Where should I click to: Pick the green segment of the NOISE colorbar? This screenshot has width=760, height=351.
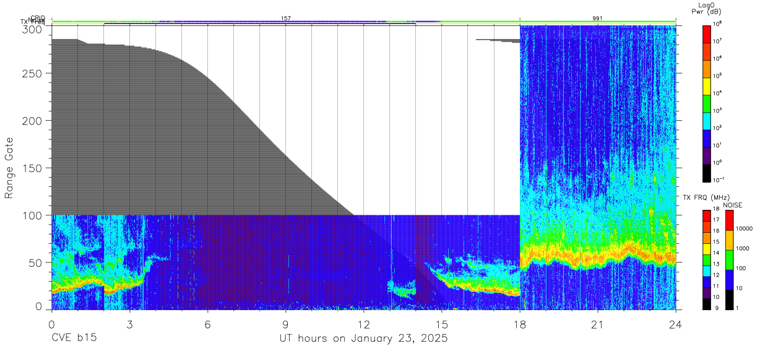[x=729, y=260]
